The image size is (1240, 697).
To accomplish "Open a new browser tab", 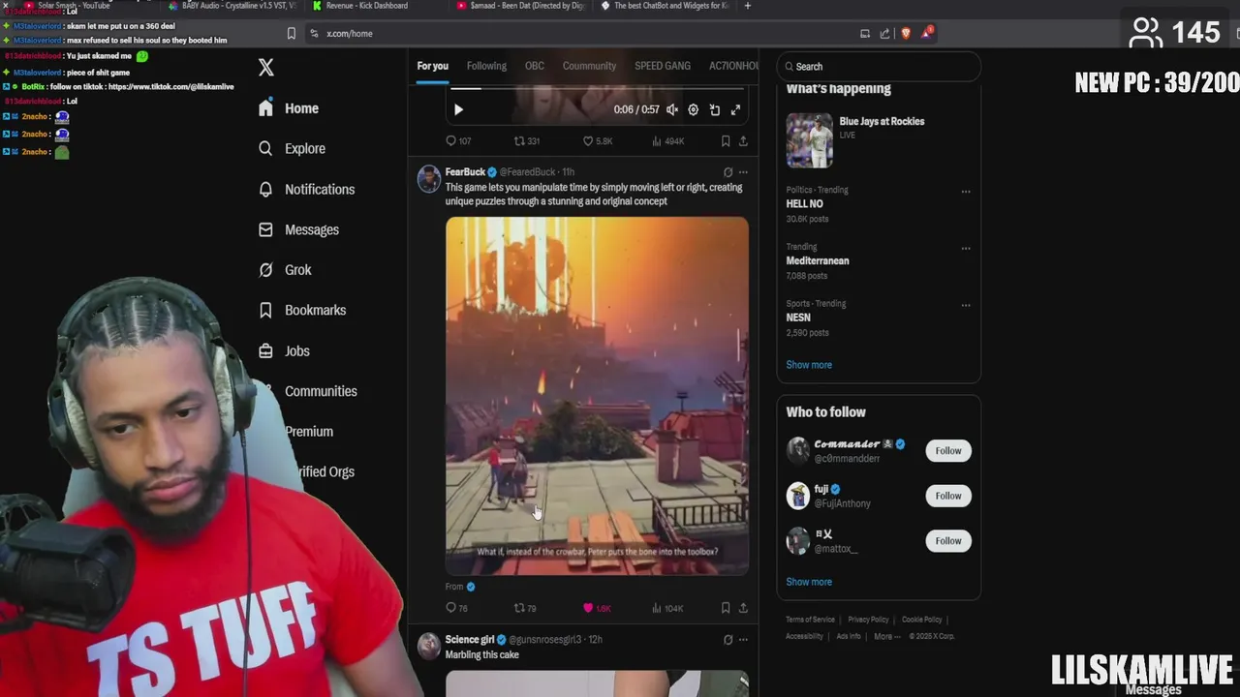I will (747, 6).
